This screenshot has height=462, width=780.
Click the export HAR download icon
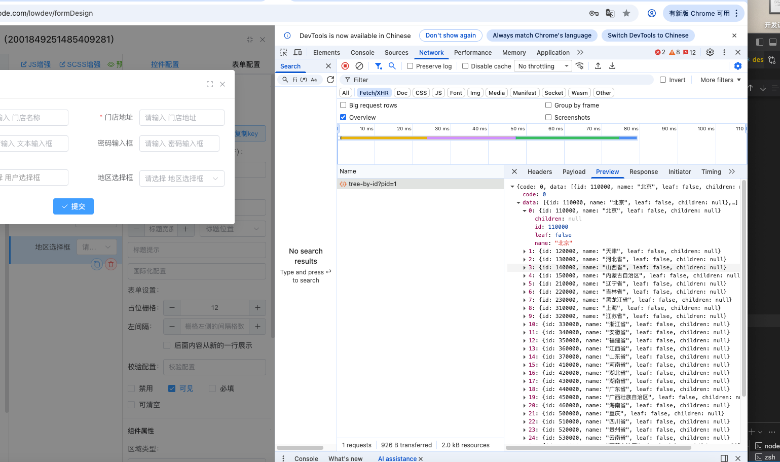(x=612, y=66)
